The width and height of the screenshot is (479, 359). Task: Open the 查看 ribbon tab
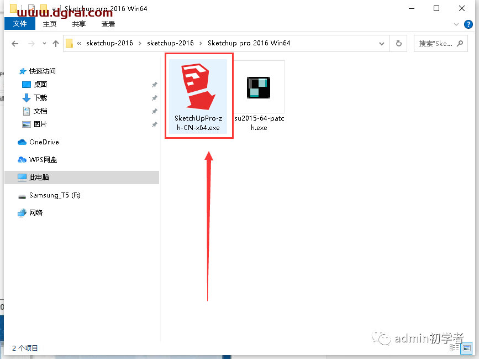[x=108, y=24]
